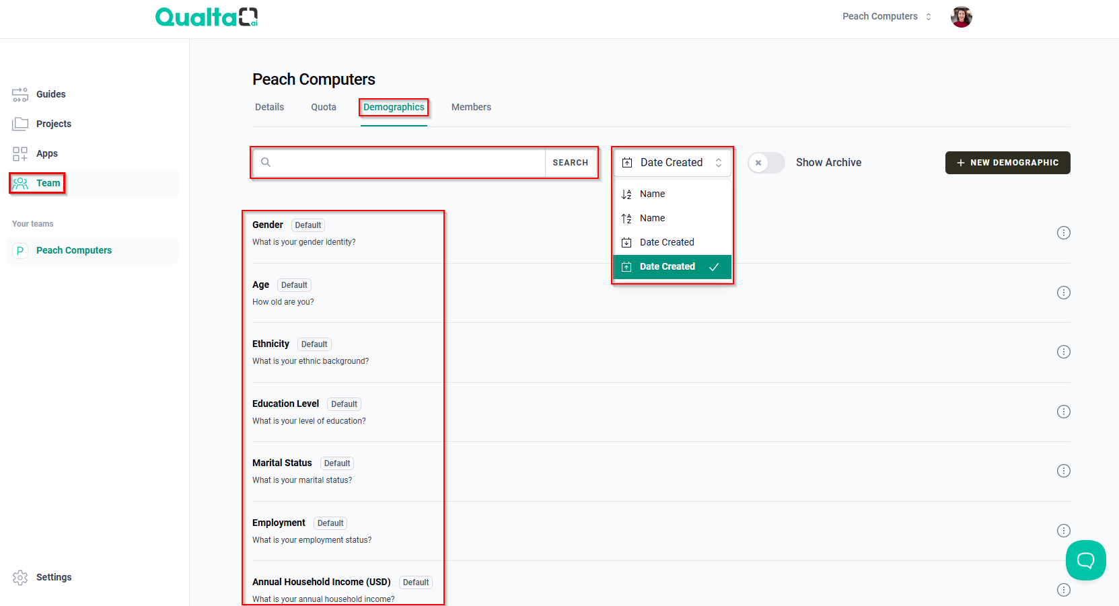The width and height of the screenshot is (1119, 606).
Task: Open Settings gear in sidebar
Action: (20, 577)
